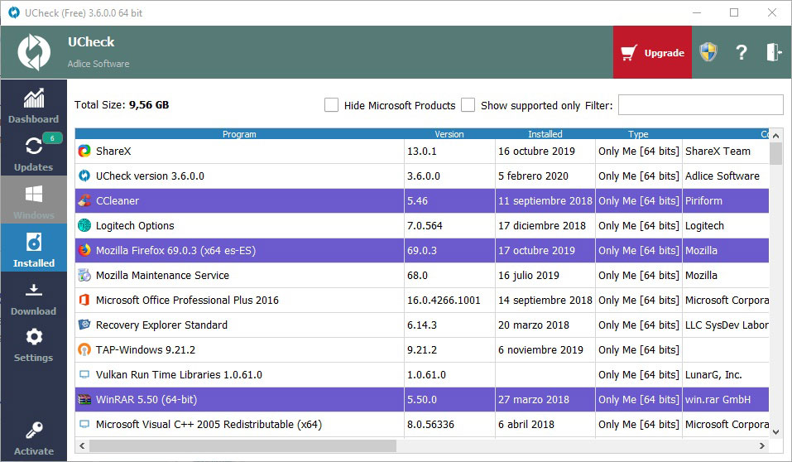Tick the Hide Microsoft Products checkbox

(x=331, y=105)
